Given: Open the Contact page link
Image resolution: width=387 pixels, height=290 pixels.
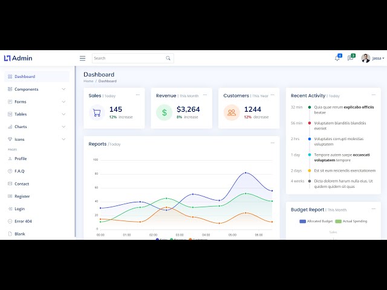Looking at the screenshot, I should coord(37,184).
